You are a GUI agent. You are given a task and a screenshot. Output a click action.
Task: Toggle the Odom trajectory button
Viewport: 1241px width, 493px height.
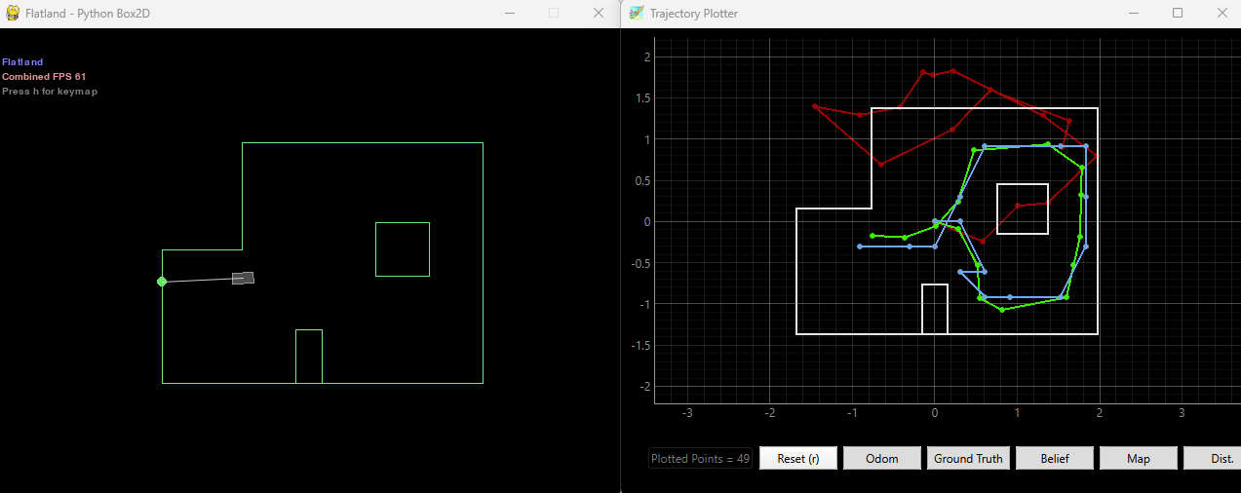click(882, 458)
